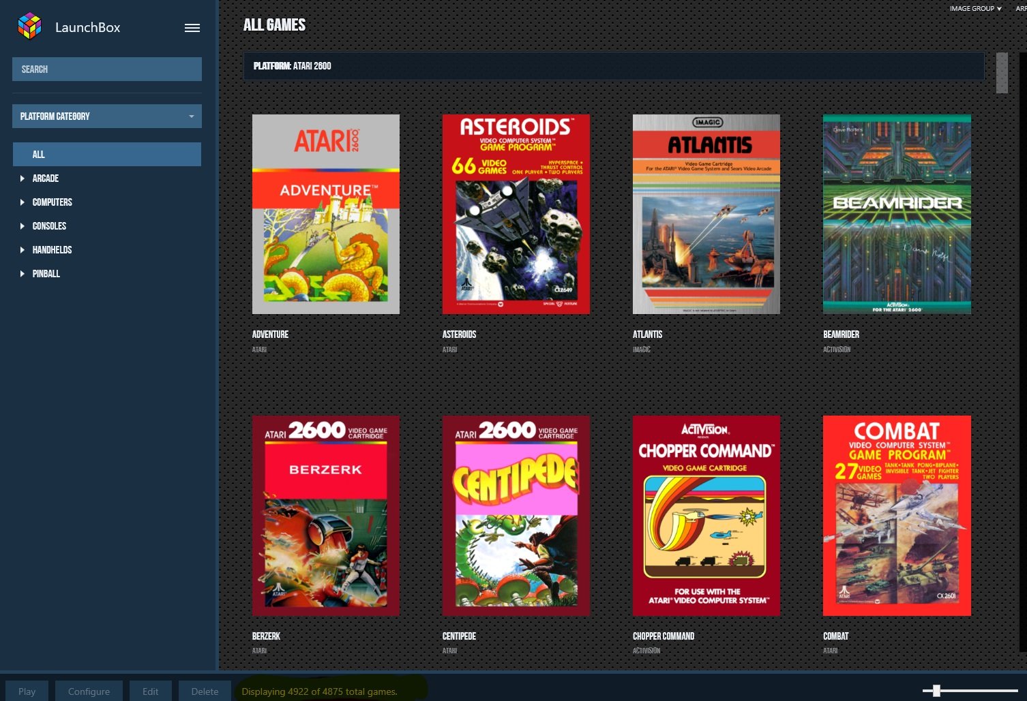
Task: Select the Asteroids box art cover
Action: [x=516, y=214]
